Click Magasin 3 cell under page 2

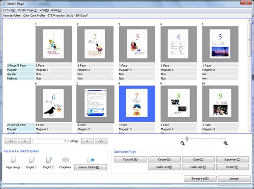(x=95, y=70)
